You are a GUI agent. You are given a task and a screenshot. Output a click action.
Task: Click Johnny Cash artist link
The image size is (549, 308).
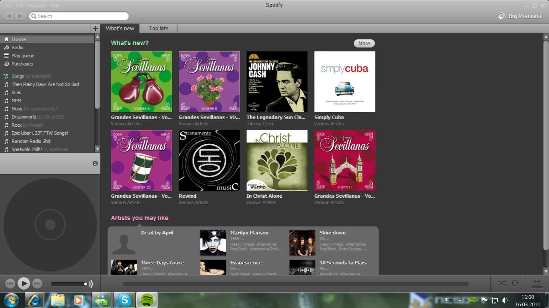260,124
